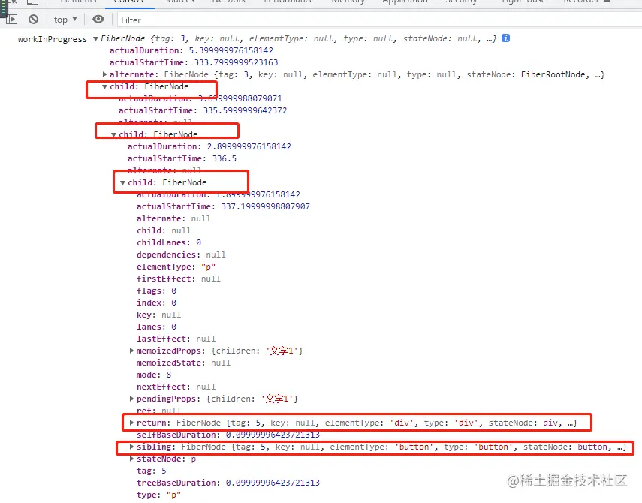
Task: Select the index: 0 property
Action: point(156,303)
